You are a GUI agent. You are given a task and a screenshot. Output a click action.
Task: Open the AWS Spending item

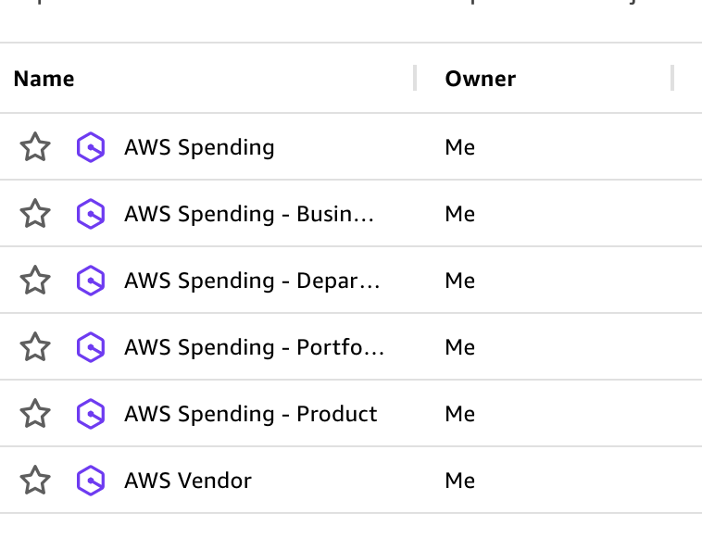[199, 147]
